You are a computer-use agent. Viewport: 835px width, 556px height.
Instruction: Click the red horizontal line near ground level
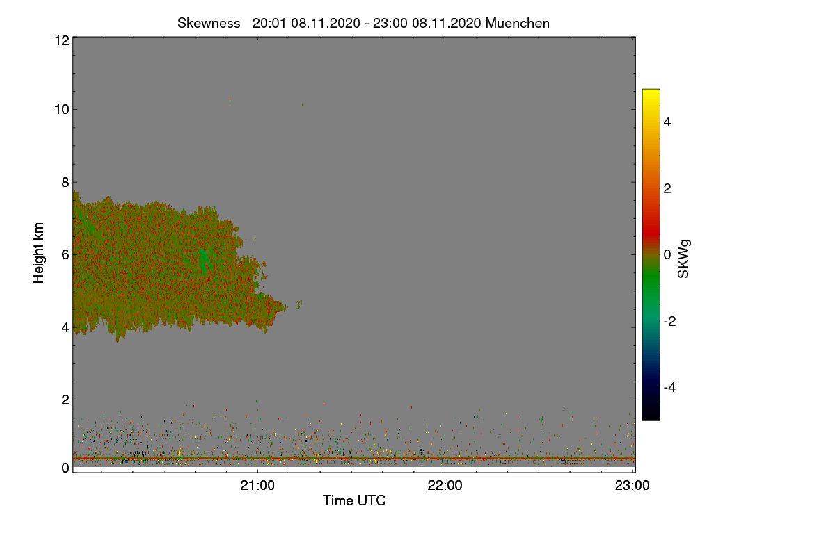(354, 459)
